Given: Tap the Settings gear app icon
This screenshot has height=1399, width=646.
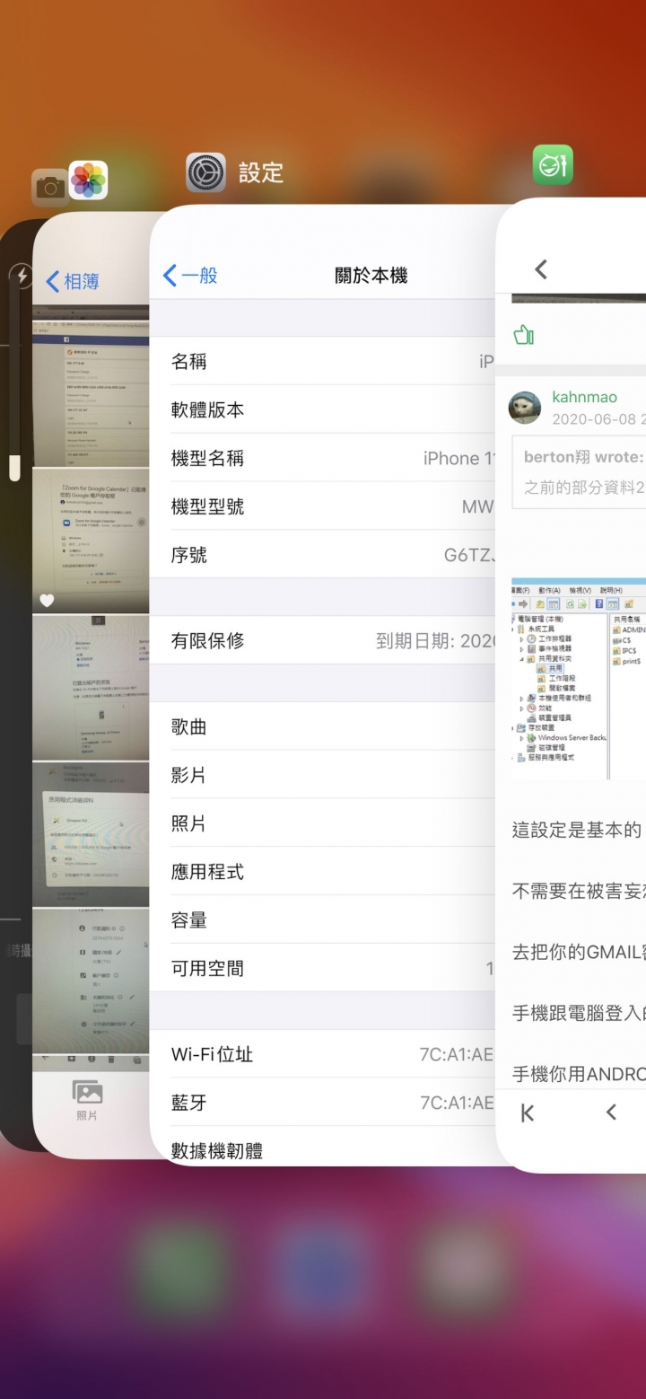Looking at the screenshot, I should [x=205, y=172].
